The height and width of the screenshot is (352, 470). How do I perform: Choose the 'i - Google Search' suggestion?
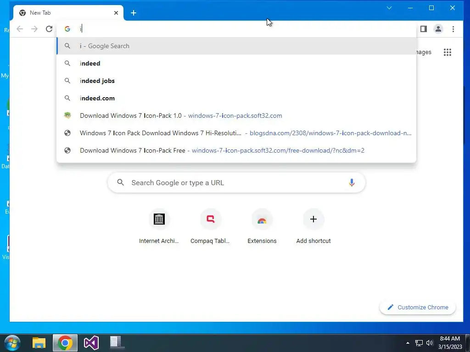coord(236,46)
